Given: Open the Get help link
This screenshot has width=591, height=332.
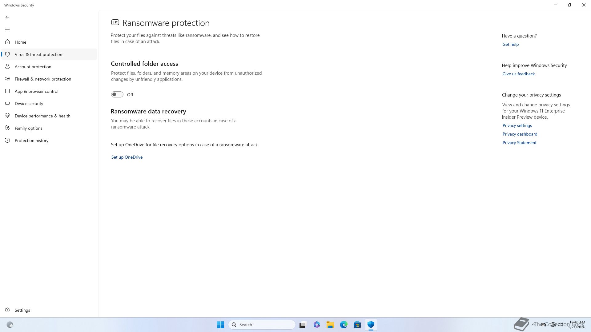Looking at the screenshot, I should click(510, 44).
